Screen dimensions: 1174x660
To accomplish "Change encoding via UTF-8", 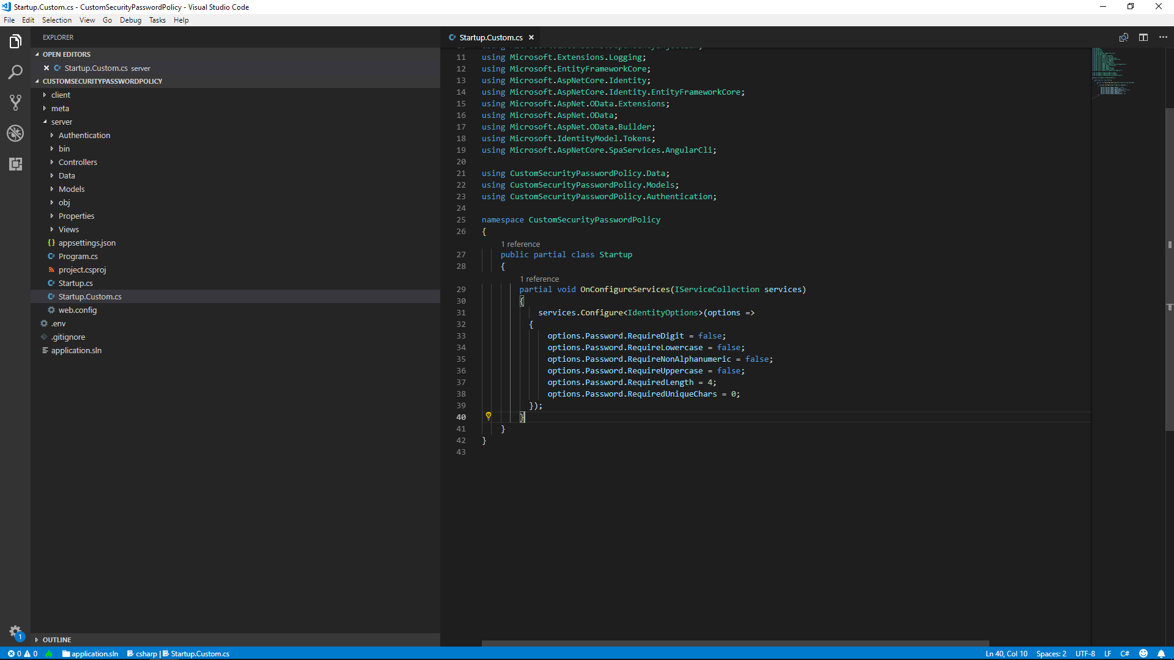I will (1085, 653).
